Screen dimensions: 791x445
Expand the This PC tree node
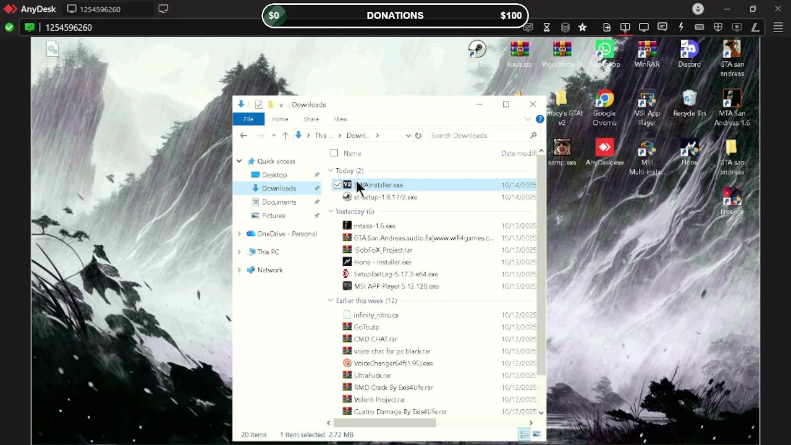pyautogui.click(x=239, y=252)
